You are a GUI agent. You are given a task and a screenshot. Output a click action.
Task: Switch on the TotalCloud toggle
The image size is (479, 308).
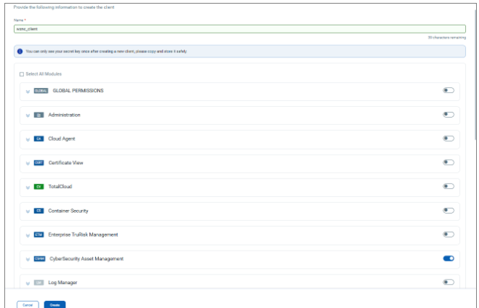[x=448, y=186]
